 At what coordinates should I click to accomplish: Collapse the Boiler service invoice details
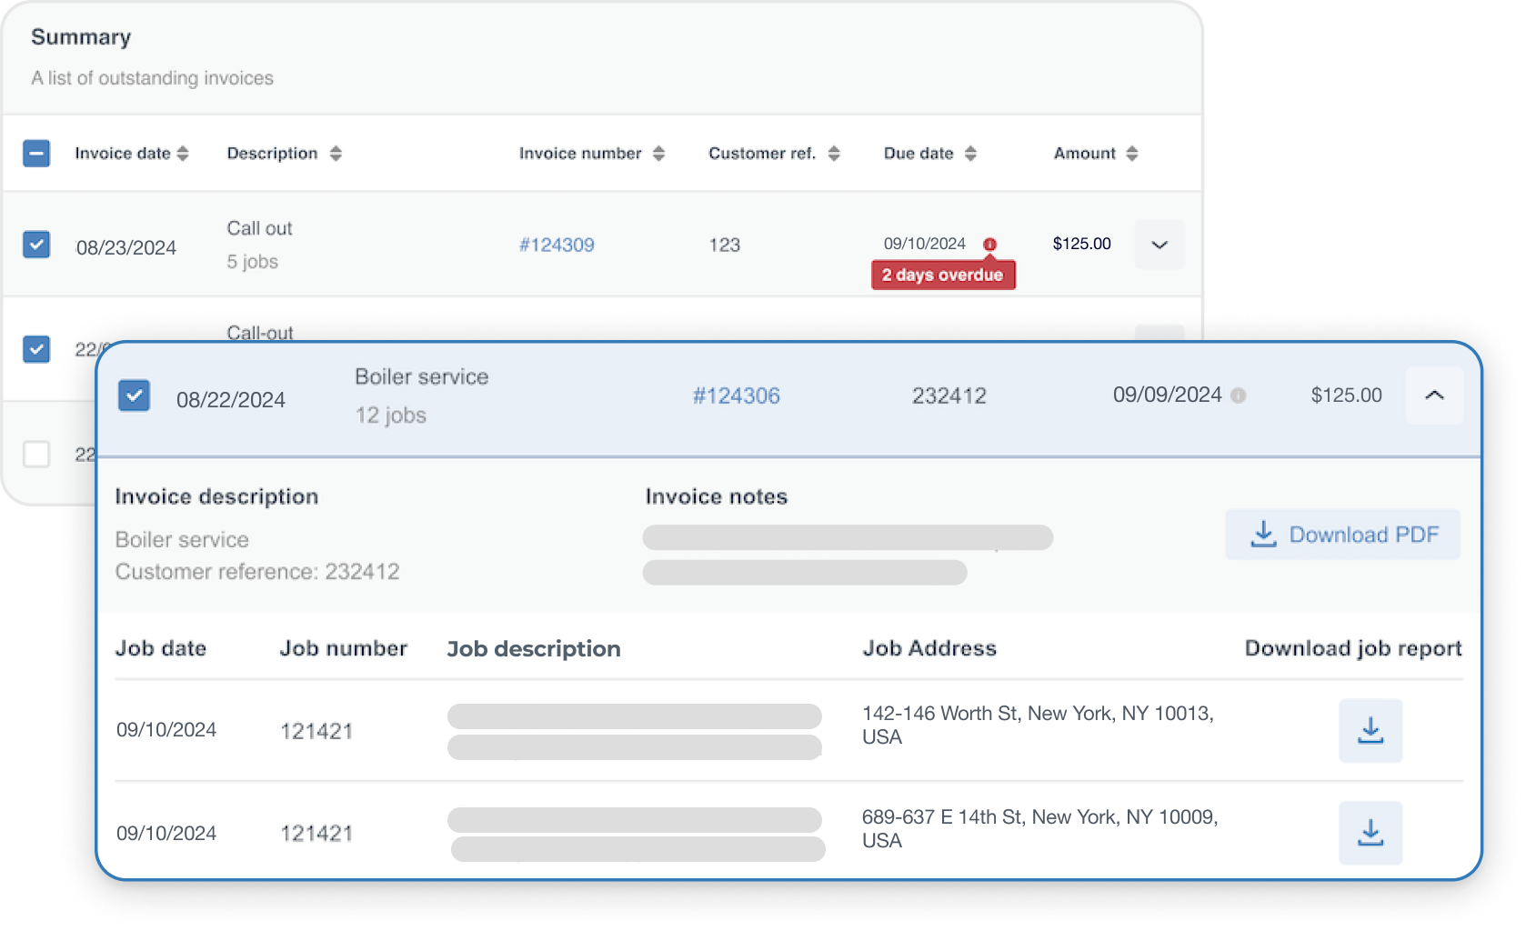[1434, 395]
